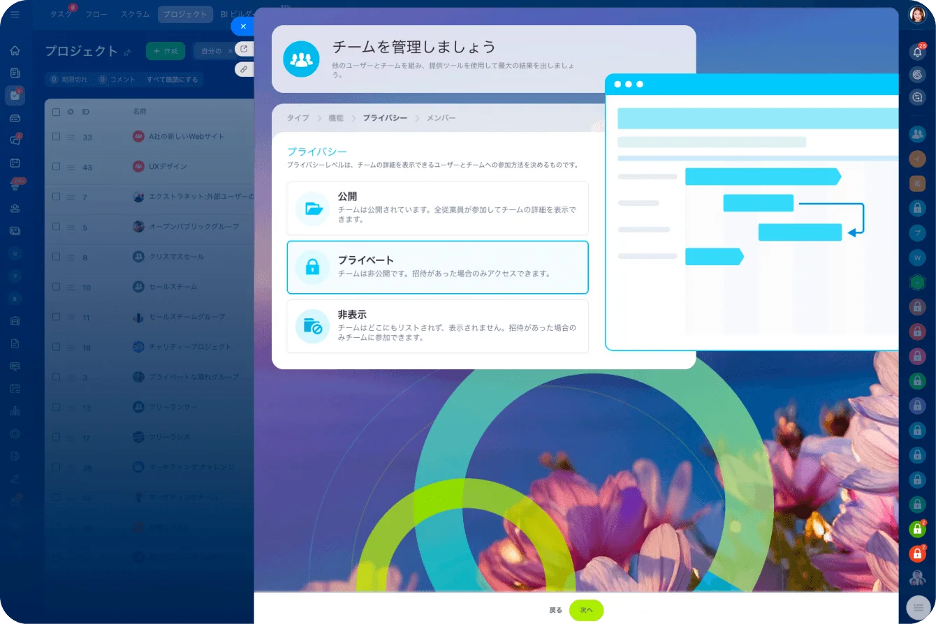Open user profile avatar at top right
Viewport: 936px width, 624px height.
[917, 15]
